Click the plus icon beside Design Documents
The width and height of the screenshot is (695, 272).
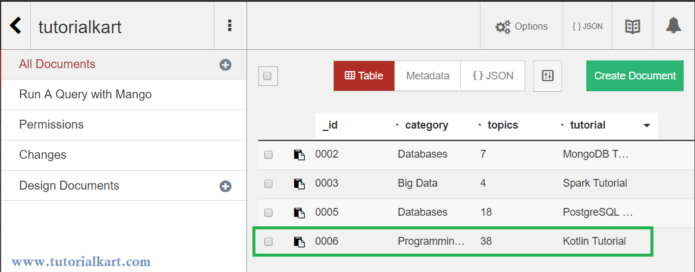click(x=226, y=186)
